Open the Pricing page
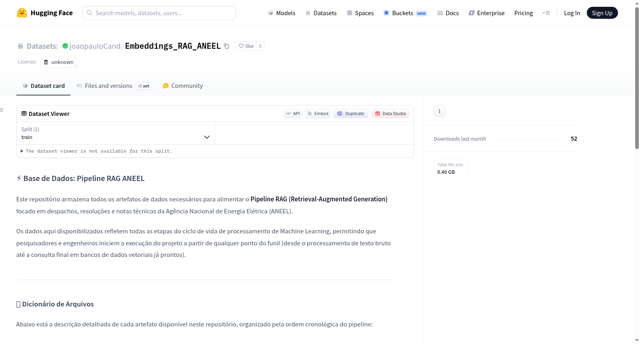Screen dimensions: 640x344 point(524,13)
